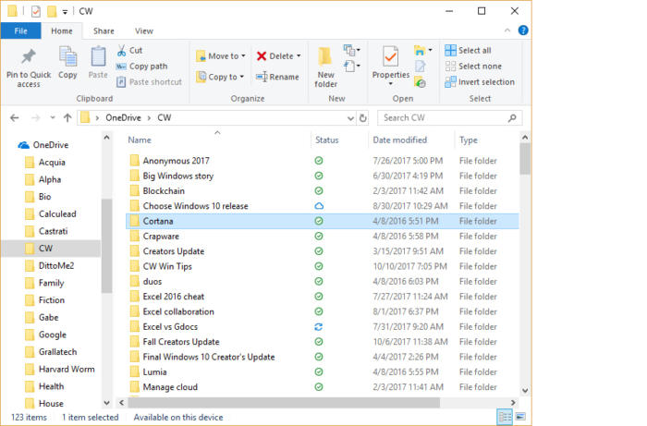Rename the selected folder
Image resolution: width=647 pixels, height=426 pixels.
[x=277, y=77]
